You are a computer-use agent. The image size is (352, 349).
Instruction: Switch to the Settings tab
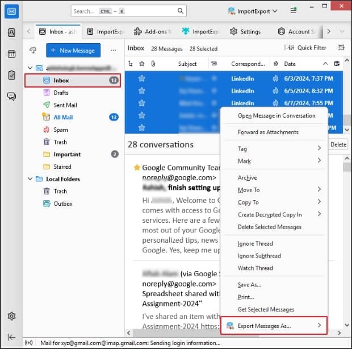[x=246, y=32]
